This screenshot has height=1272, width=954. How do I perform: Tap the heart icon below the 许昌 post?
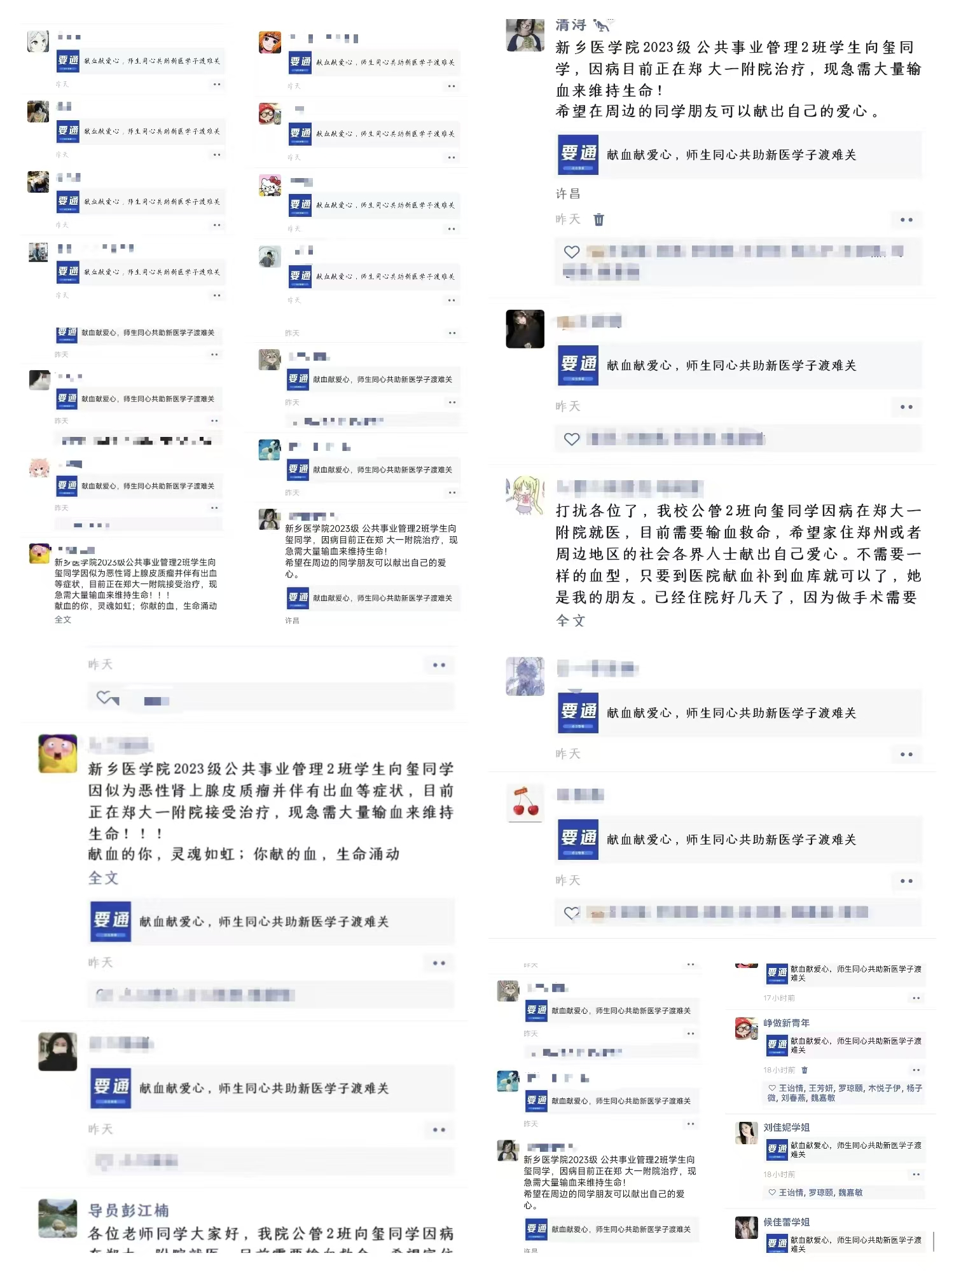pyautogui.click(x=572, y=252)
